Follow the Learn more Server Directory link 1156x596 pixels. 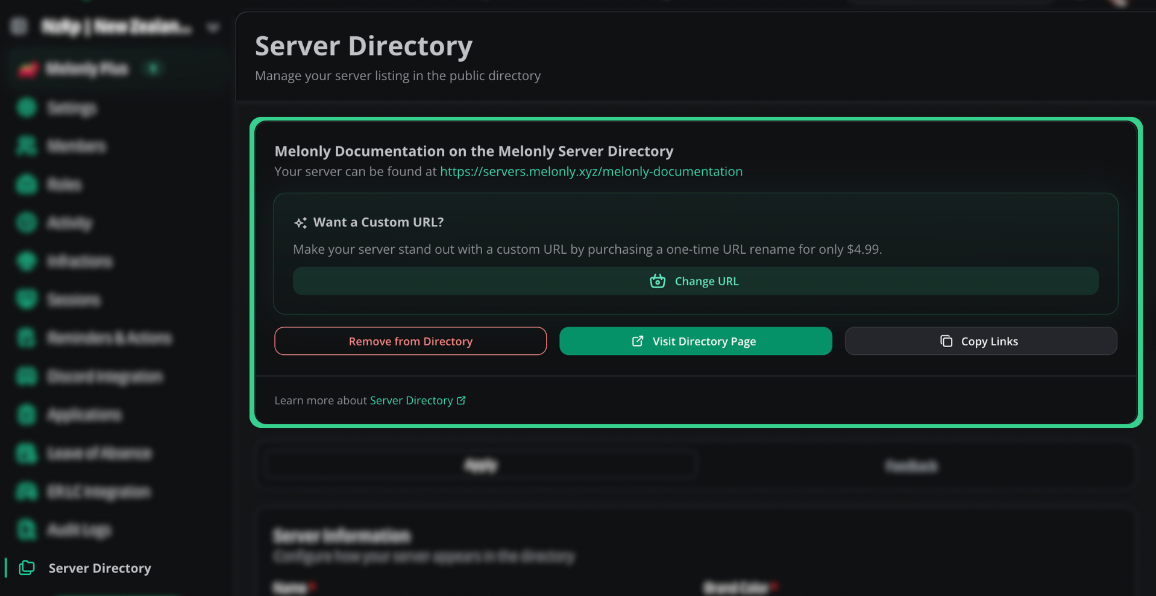[x=417, y=400]
